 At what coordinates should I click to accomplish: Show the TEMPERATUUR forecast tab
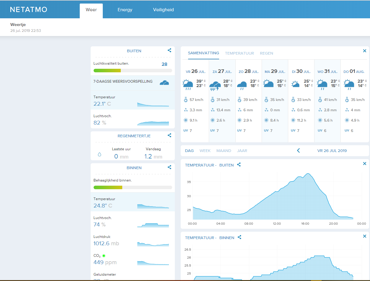[239, 53]
